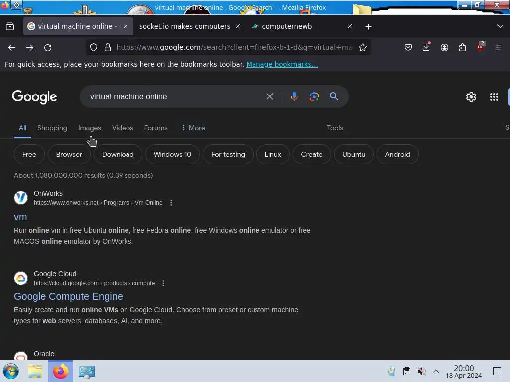Open the extensions puzzle icon

[462, 47]
